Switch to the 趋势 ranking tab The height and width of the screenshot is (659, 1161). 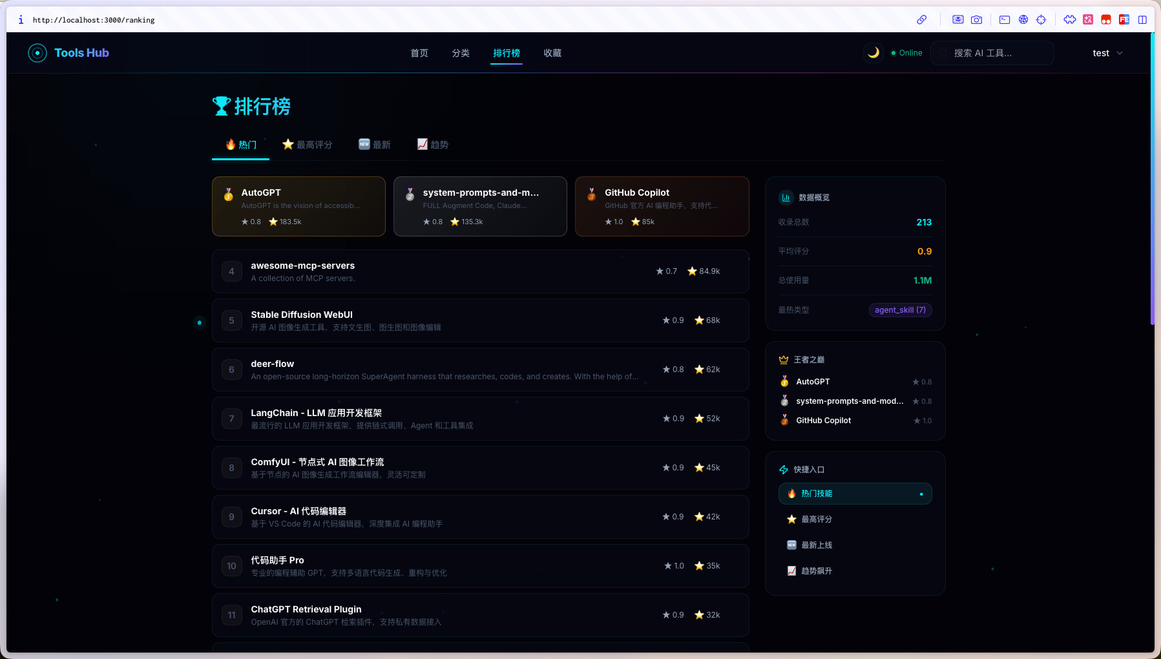point(433,145)
